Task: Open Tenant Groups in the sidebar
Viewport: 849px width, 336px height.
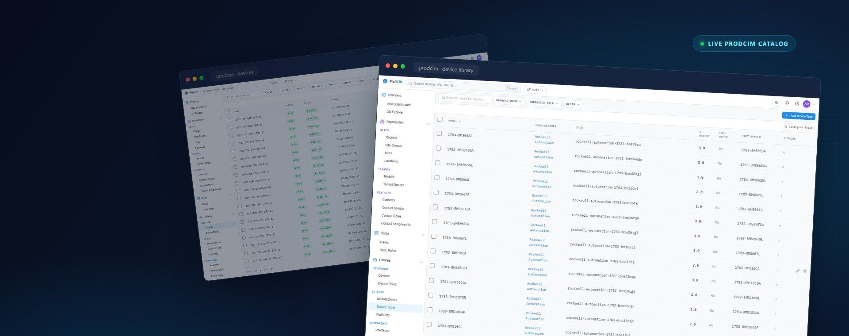Action: click(393, 184)
